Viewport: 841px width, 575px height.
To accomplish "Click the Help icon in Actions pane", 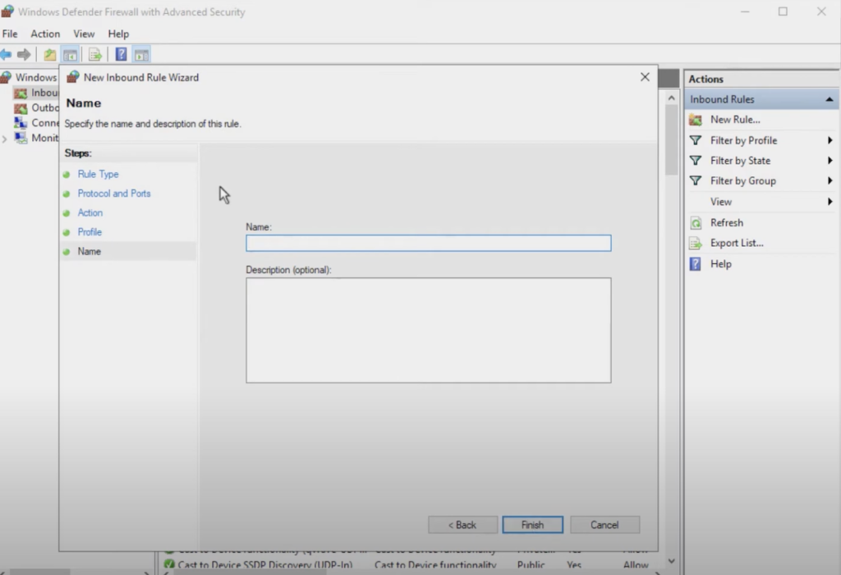I will point(696,263).
